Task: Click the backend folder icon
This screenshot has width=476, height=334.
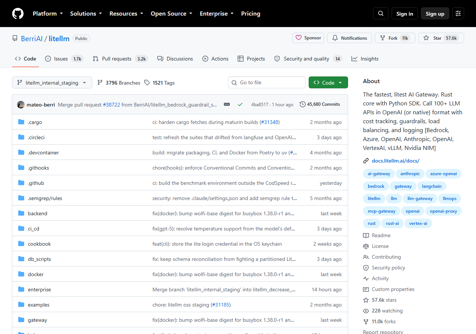Action: tap(21, 213)
